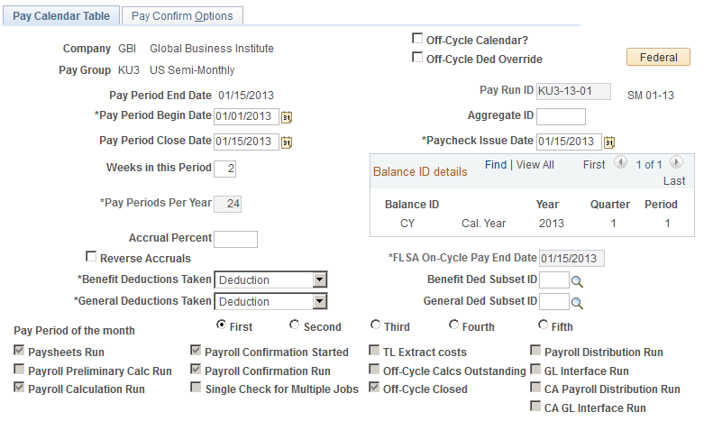This screenshot has height=421, width=713.
Task: Select the Fourth pay period radio button
Action: click(x=453, y=325)
